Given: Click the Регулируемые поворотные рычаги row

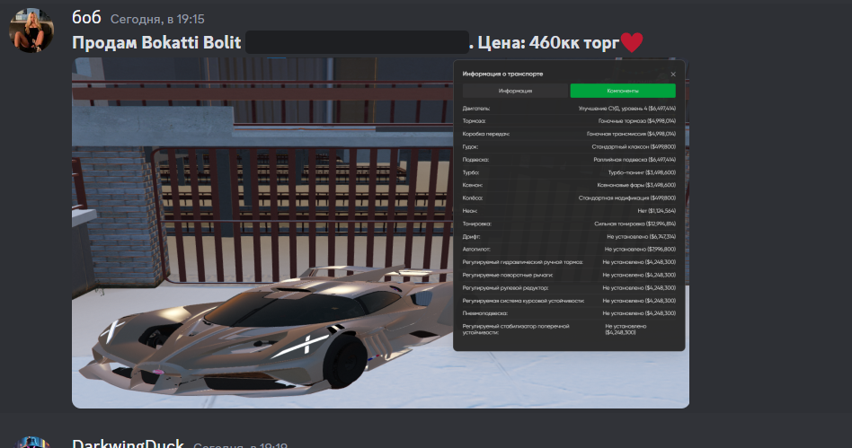Looking at the screenshot, I should pos(569,275).
